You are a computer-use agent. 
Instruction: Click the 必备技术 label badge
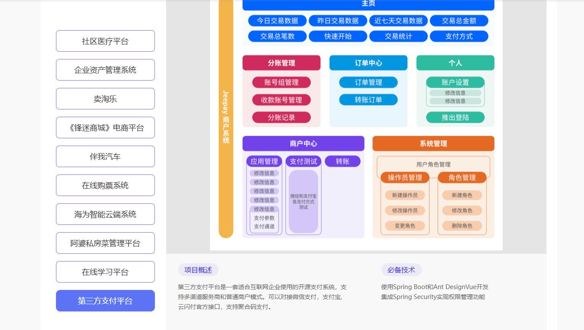(401, 270)
